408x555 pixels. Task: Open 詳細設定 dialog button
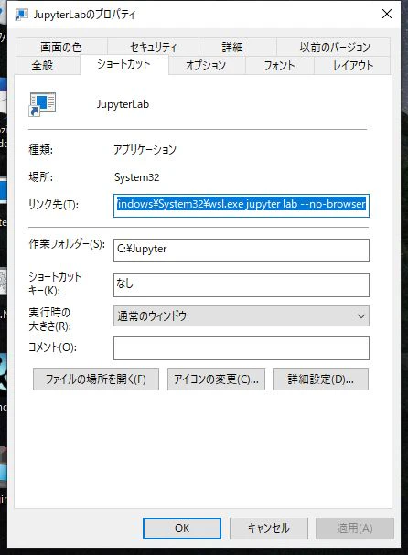pyautogui.click(x=320, y=379)
